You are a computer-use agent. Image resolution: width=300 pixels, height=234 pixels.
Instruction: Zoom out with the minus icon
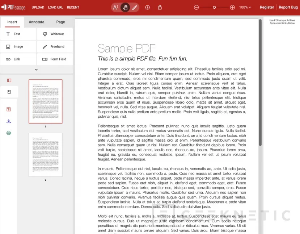pyautogui.click(x=196, y=8)
